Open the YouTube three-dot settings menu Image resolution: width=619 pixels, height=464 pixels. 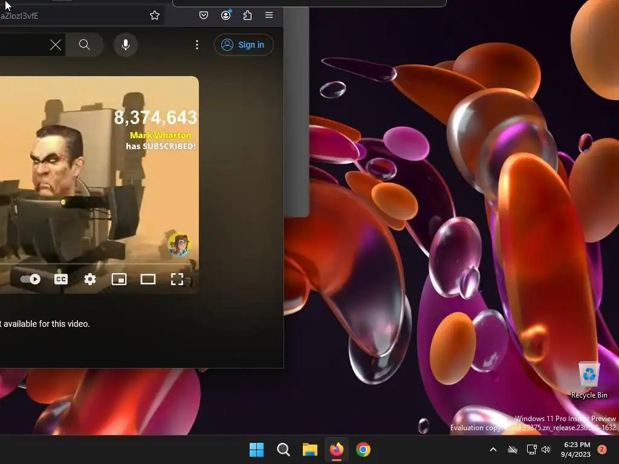coord(197,45)
